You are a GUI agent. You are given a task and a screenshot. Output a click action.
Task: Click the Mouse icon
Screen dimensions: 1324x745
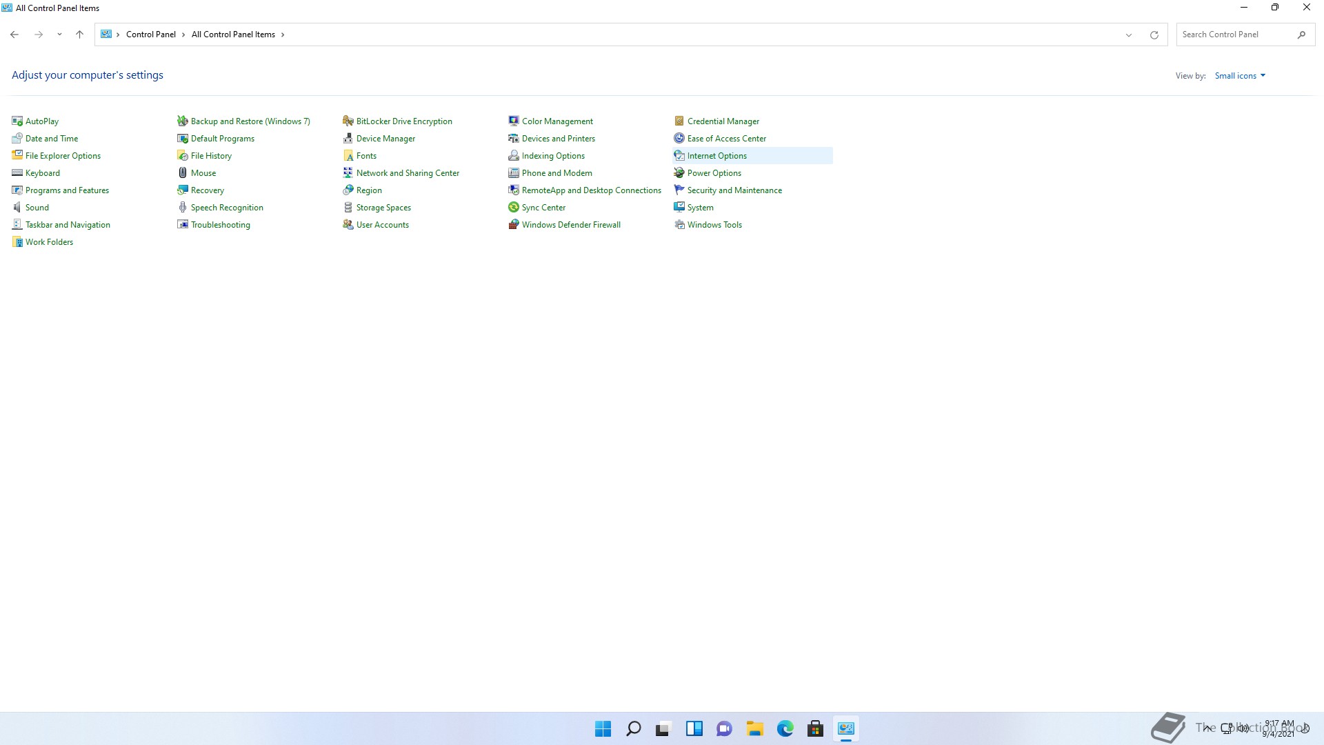click(x=183, y=172)
